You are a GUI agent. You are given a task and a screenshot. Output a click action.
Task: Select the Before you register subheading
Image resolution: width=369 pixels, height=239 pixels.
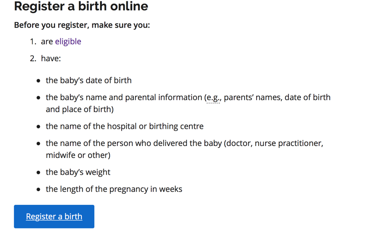[82, 25]
